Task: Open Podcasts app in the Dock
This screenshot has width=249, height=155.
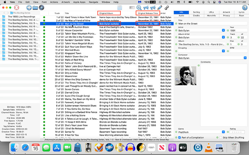Action: pyautogui.click(x=172, y=147)
